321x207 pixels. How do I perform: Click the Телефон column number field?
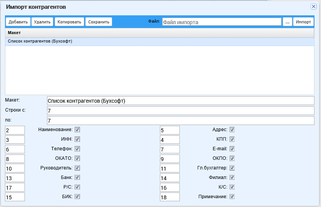(15, 149)
